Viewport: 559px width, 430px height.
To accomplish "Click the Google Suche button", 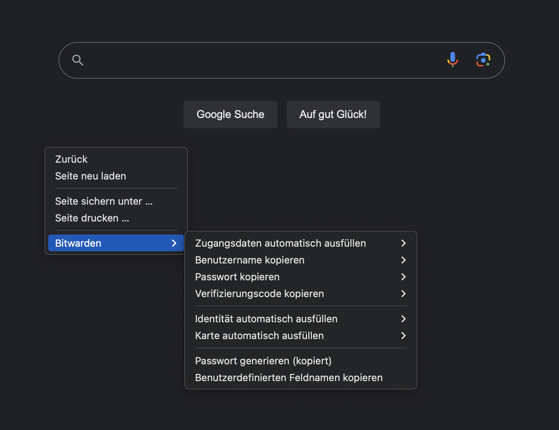I will click(231, 115).
